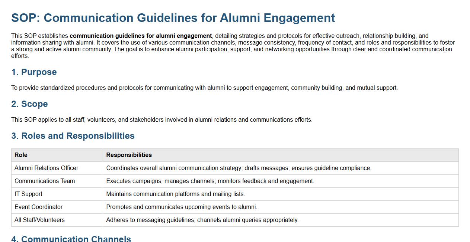The image size is (470, 242).
Task: Click the "4. Communication Channels" heading
Action: [71, 239]
